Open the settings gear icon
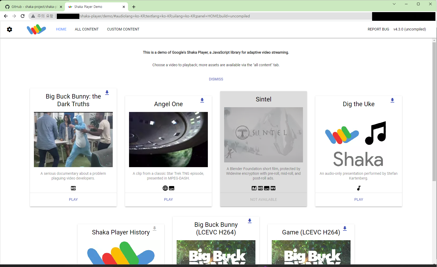437x267 pixels. [9, 29]
